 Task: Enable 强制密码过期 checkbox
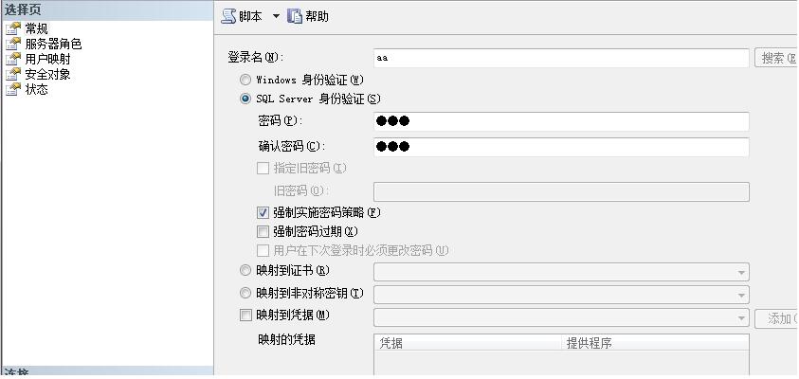point(263,232)
